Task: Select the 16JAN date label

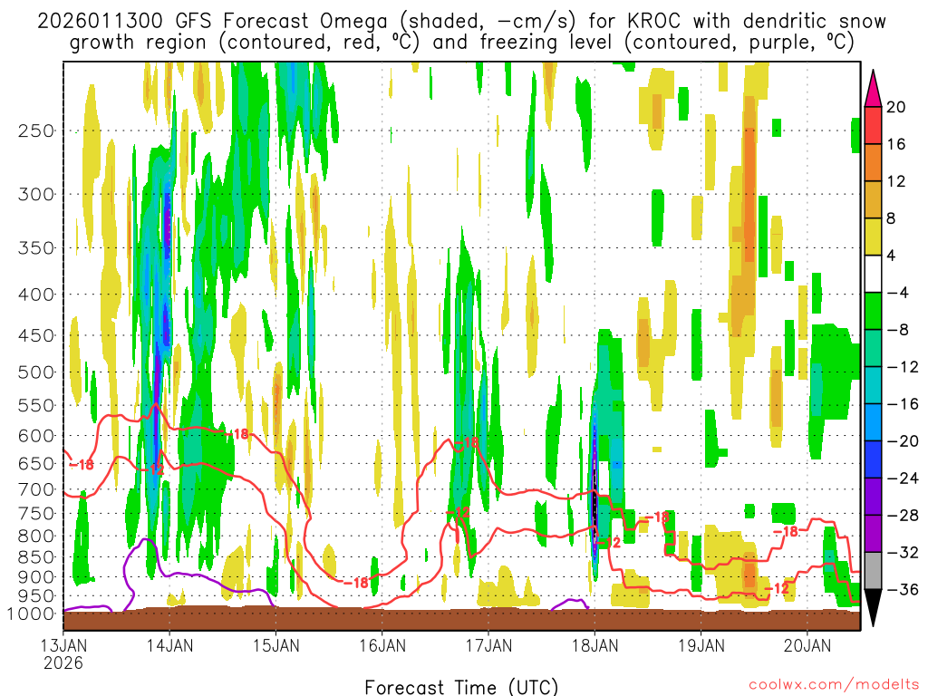Action: pyautogui.click(x=382, y=645)
